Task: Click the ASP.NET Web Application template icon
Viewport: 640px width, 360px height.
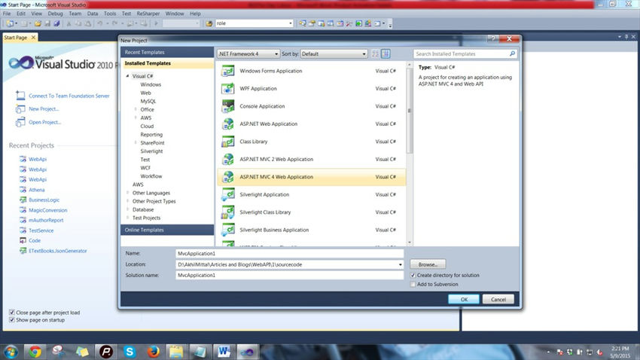Action: (227, 124)
